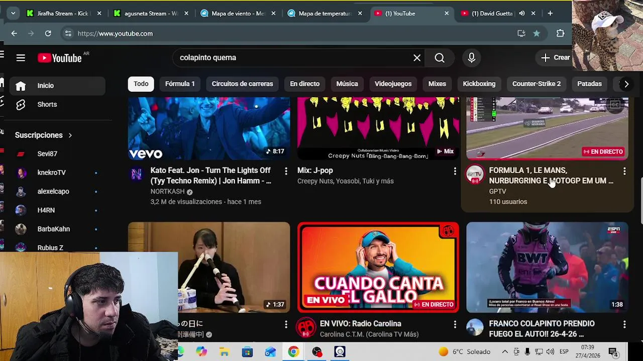The width and height of the screenshot is (643, 361).
Task: Open the Sevi87 subscription channel
Action: tap(57, 154)
